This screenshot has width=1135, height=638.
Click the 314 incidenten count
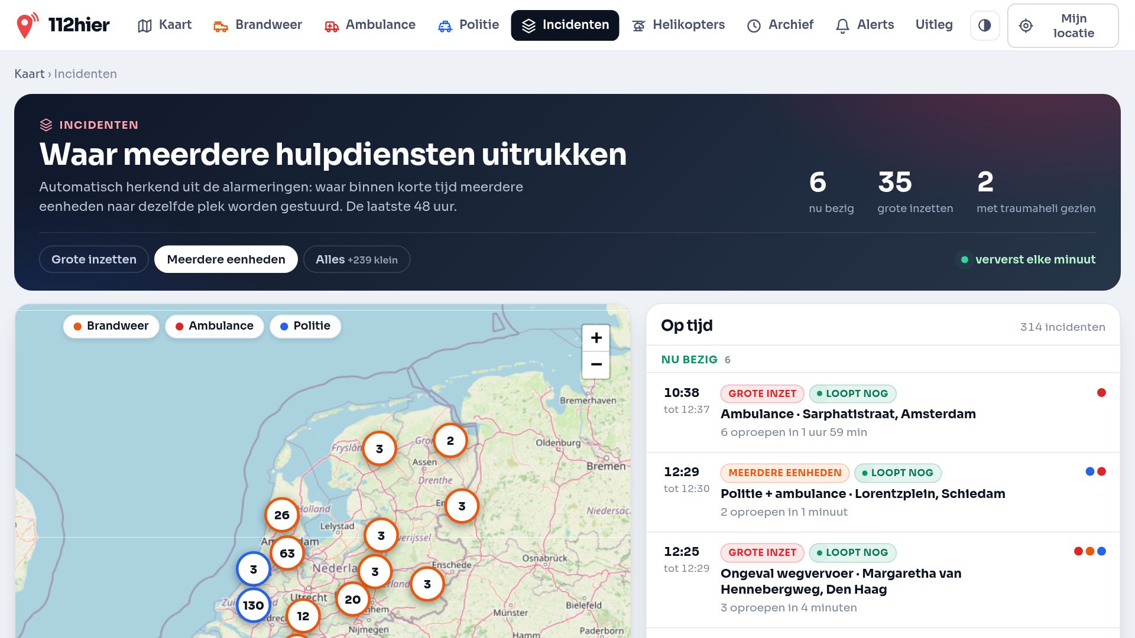1062,327
